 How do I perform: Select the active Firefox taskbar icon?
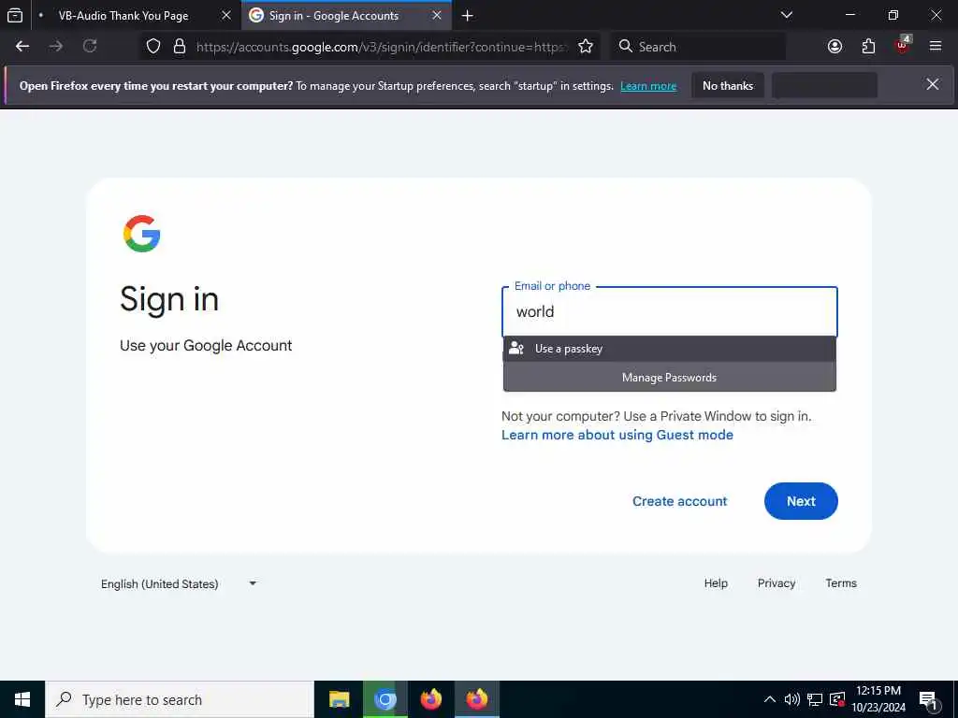477,699
